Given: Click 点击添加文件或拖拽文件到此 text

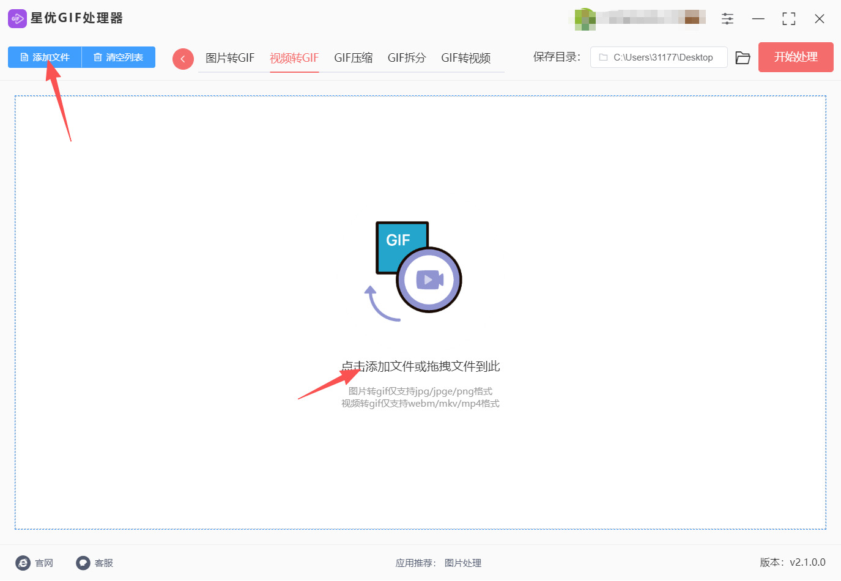Looking at the screenshot, I should 421,366.
